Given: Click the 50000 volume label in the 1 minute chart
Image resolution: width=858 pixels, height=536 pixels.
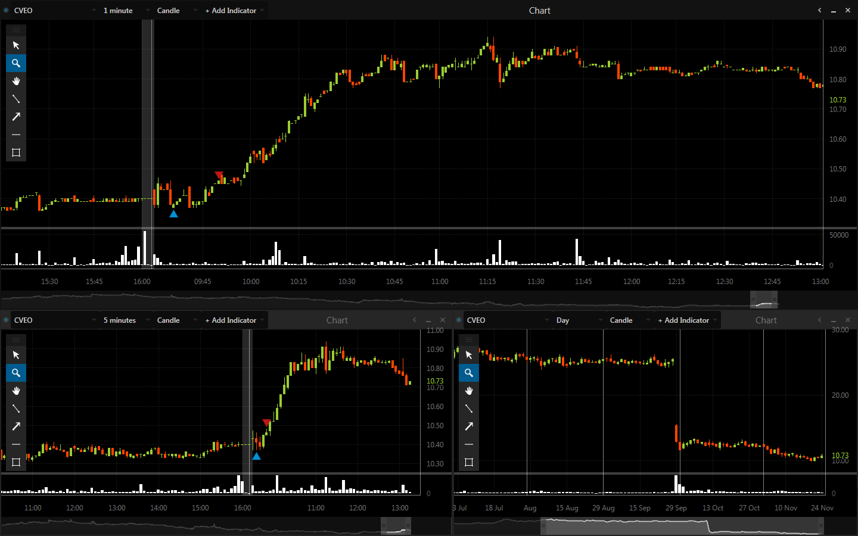Looking at the screenshot, I should pyautogui.click(x=839, y=235).
